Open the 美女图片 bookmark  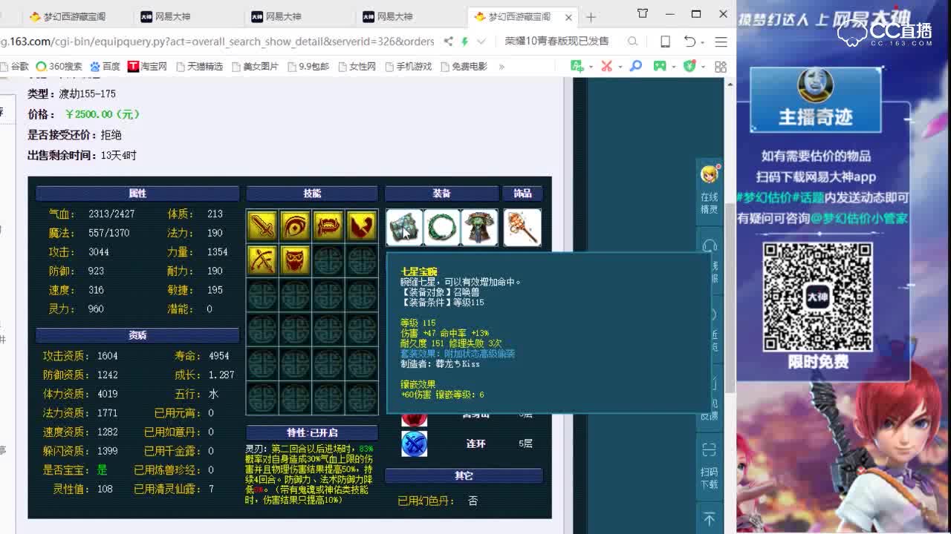[255, 66]
